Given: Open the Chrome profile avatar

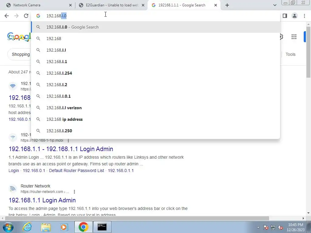Looking at the screenshot, I should click(x=295, y=16).
